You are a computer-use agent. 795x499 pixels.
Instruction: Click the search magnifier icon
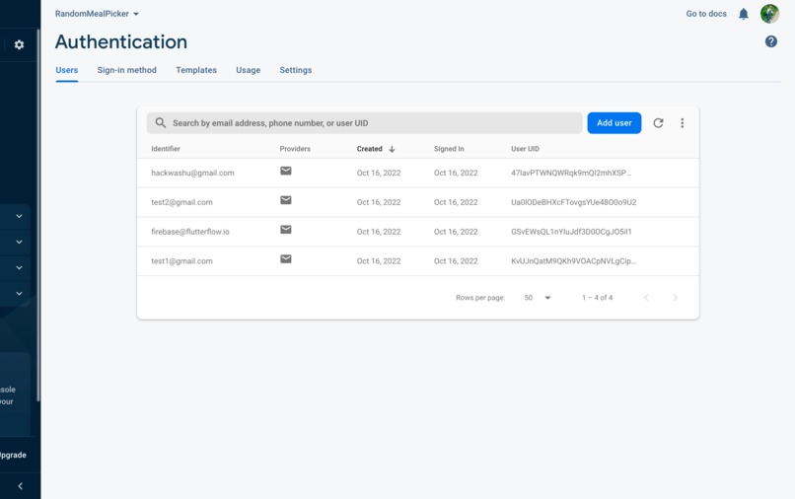tap(160, 122)
